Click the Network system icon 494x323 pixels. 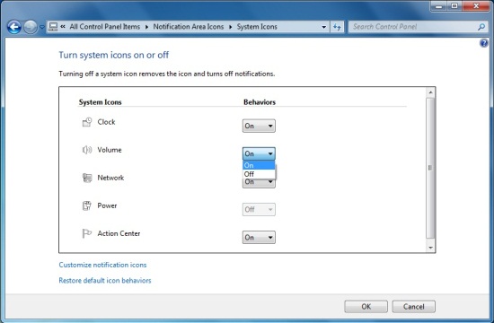(x=87, y=178)
